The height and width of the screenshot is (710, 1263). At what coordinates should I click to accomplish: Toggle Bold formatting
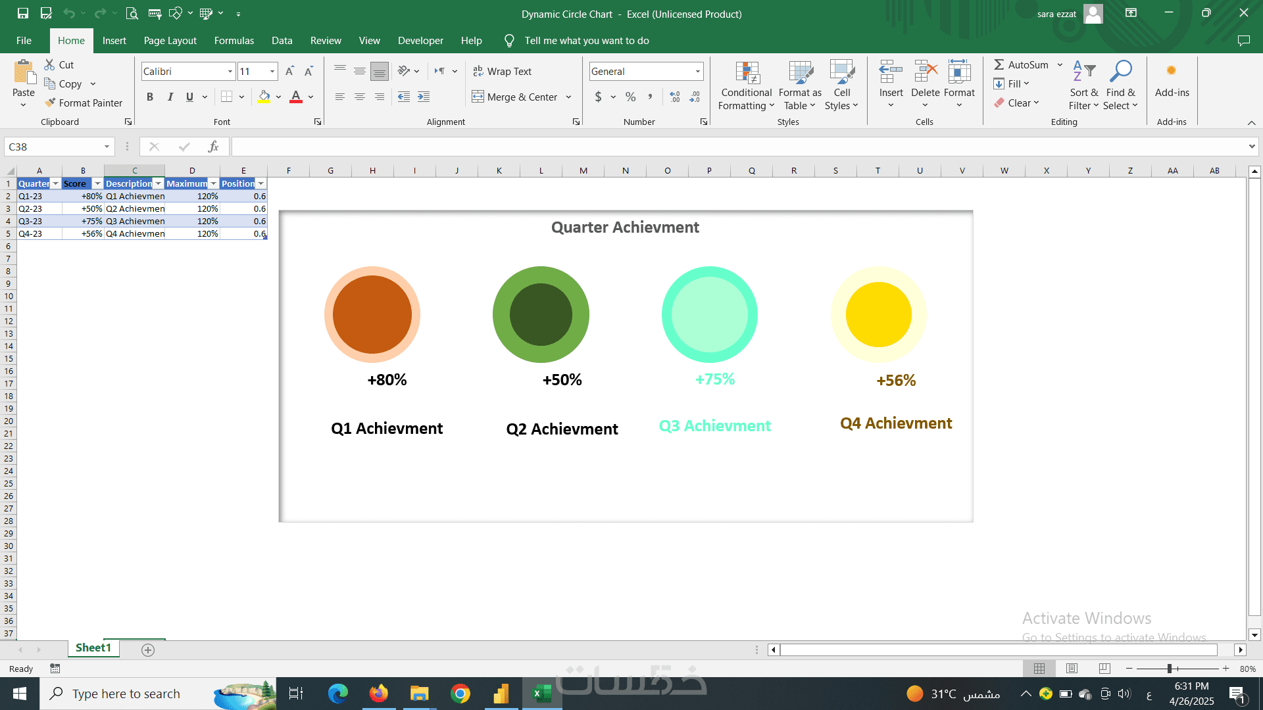pos(150,97)
